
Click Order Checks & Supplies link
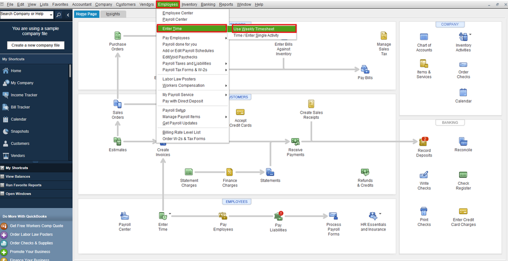click(31, 243)
